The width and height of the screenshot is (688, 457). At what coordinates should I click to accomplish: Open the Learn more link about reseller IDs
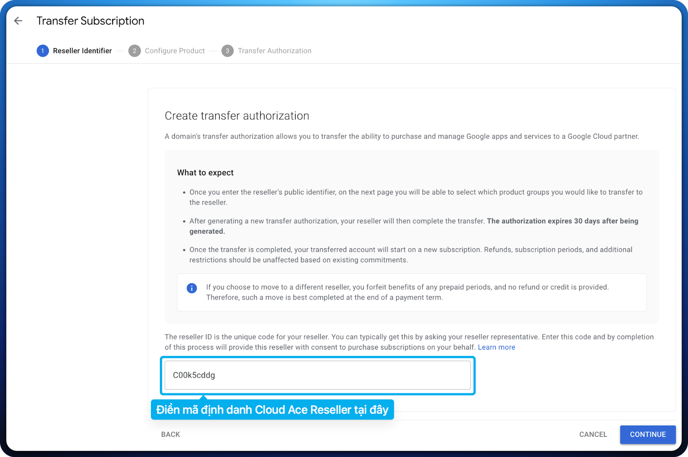(496, 347)
